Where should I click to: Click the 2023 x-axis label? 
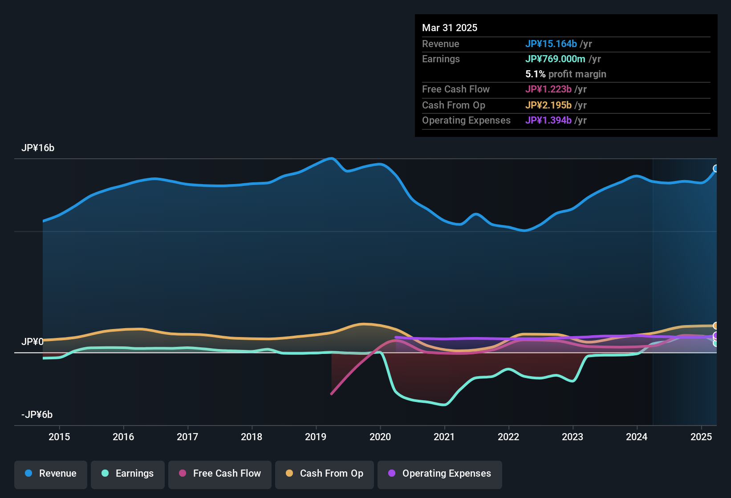pyautogui.click(x=573, y=437)
